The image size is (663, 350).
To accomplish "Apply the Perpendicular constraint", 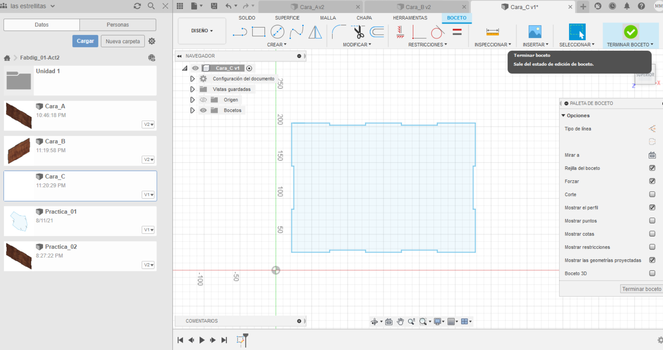I will click(x=419, y=32).
